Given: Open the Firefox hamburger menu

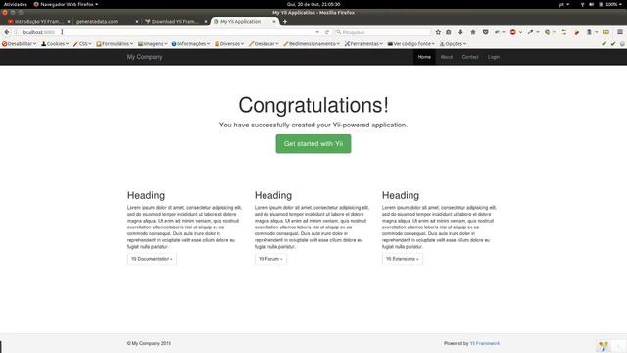Looking at the screenshot, I should pyautogui.click(x=620, y=32).
